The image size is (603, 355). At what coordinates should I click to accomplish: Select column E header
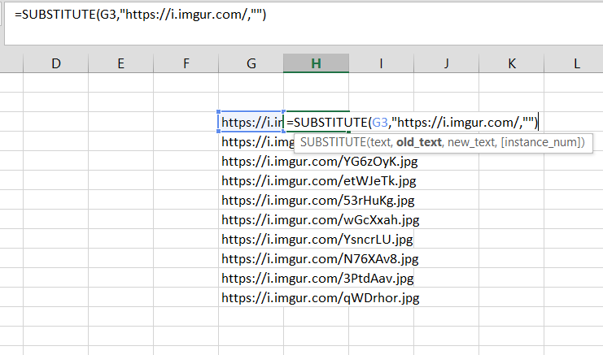coord(120,63)
